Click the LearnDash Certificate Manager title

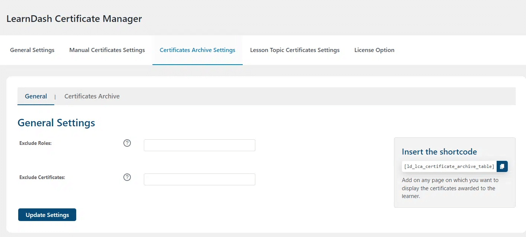pyautogui.click(x=74, y=19)
